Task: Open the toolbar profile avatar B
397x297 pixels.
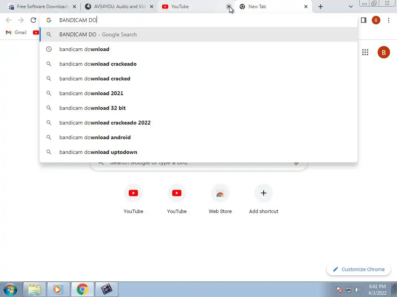Action: coord(376,20)
